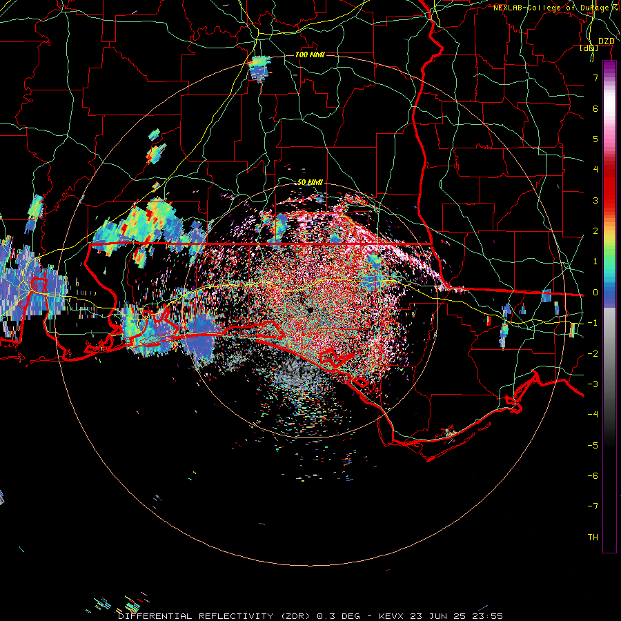Image resolution: width=621 pixels, height=621 pixels.
Task: Click the "DZD" legend title
Action: pos(607,41)
